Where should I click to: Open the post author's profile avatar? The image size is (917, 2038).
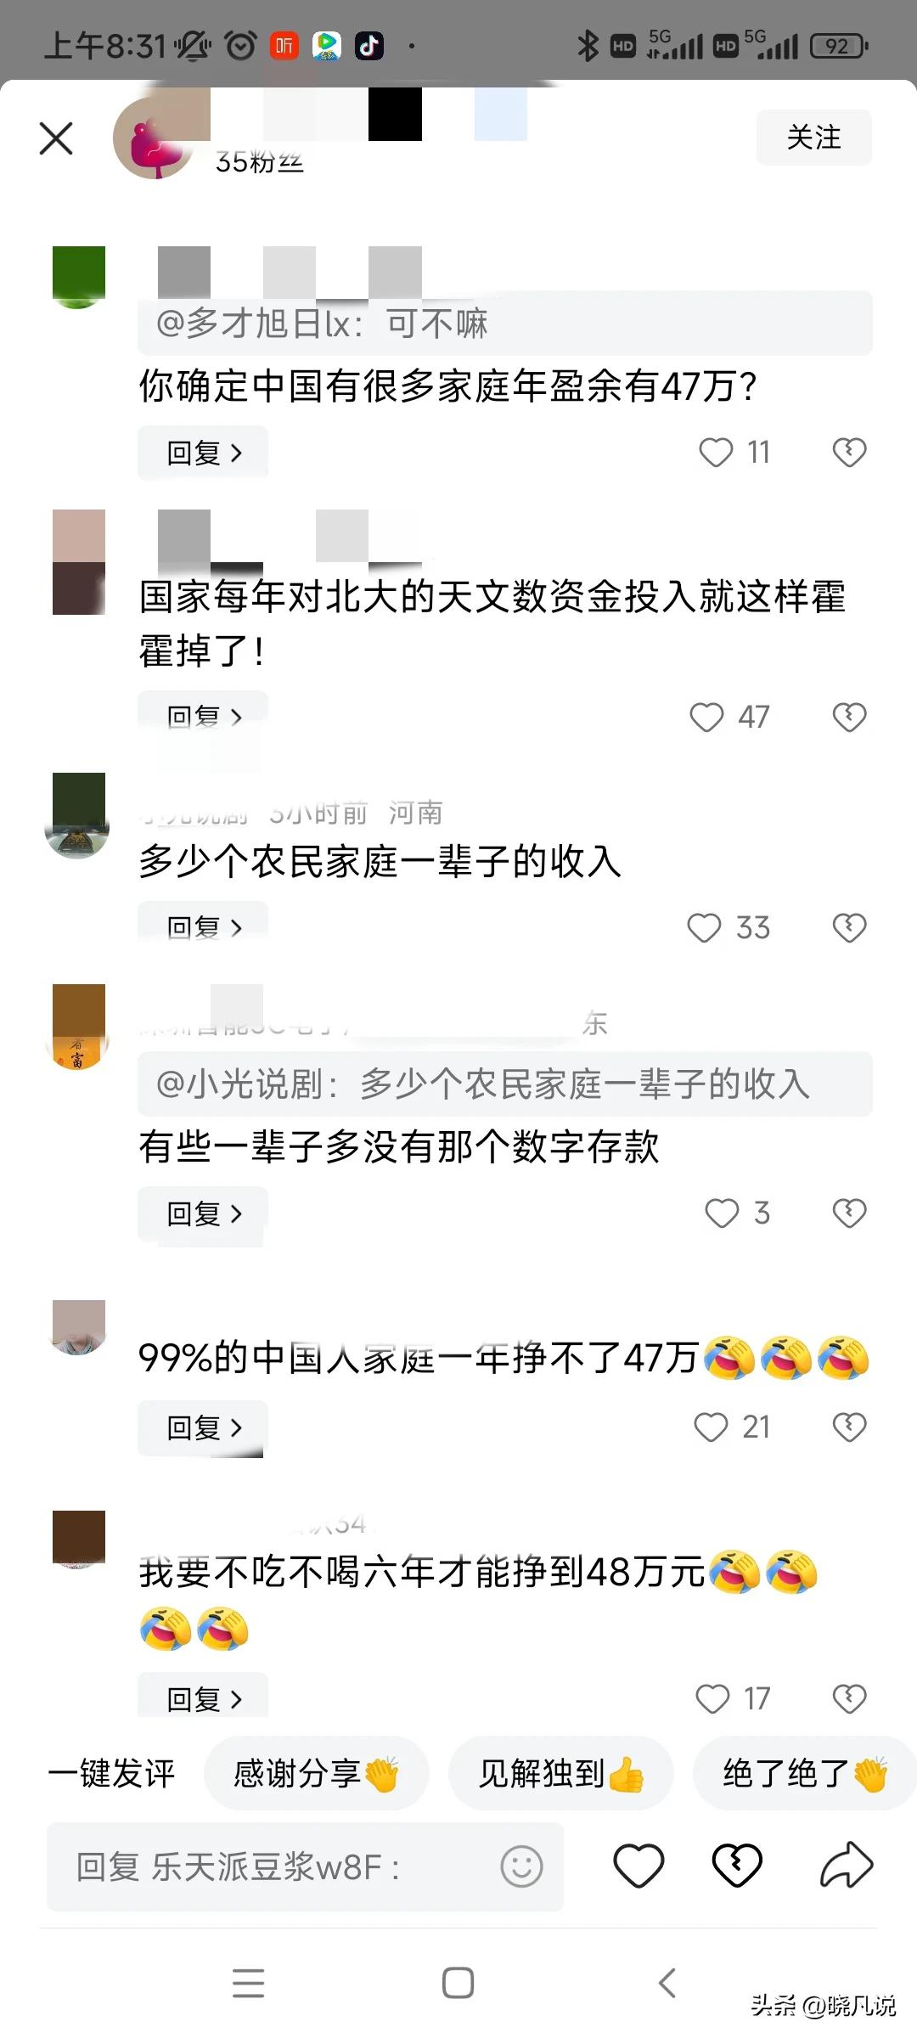153,138
